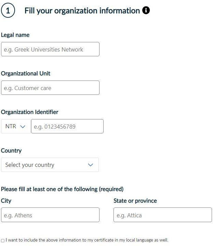213x246 pixels.
Task: Click the Organizational Unit label
Action: tap(26, 73)
